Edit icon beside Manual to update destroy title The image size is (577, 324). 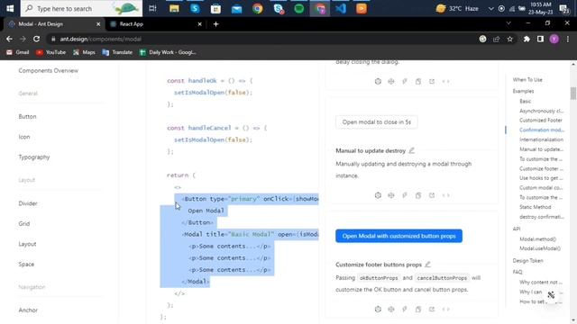[412, 150]
